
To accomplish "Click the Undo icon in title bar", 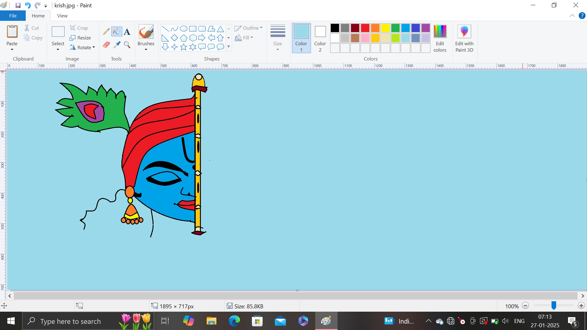I will (x=28, y=5).
